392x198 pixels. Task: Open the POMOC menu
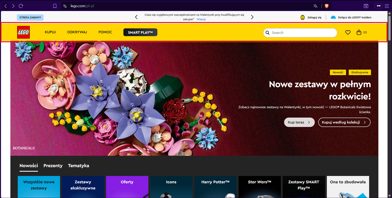[x=105, y=32]
